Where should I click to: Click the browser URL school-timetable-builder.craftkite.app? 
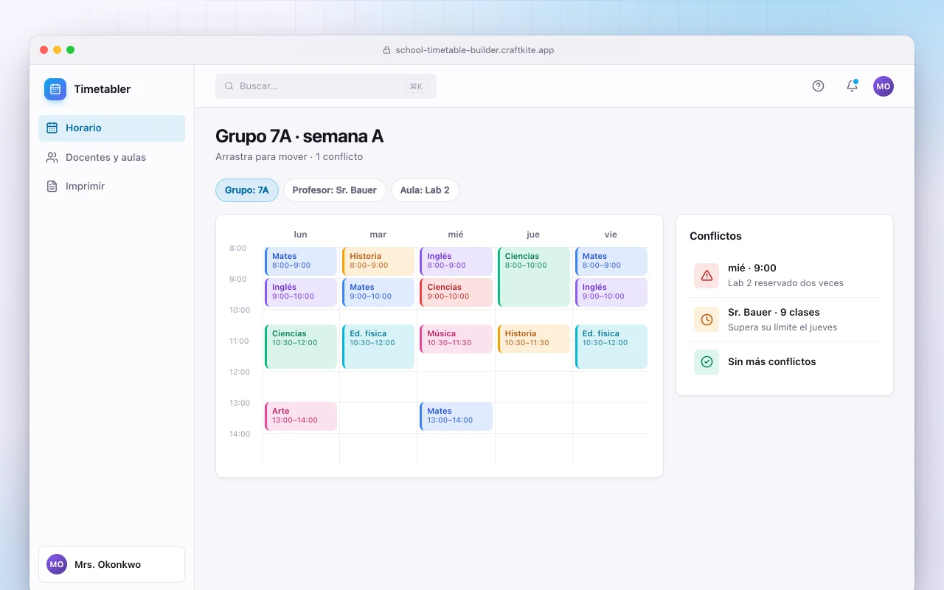click(x=475, y=50)
